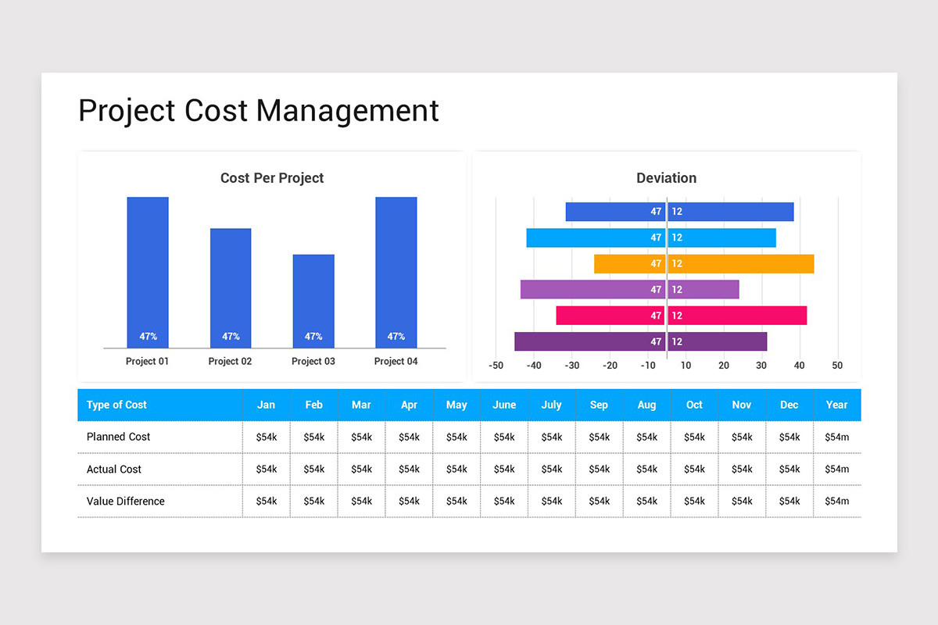The width and height of the screenshot is (938, 625).
Task: Click the Year column header
Action: [x=836, y=405]
